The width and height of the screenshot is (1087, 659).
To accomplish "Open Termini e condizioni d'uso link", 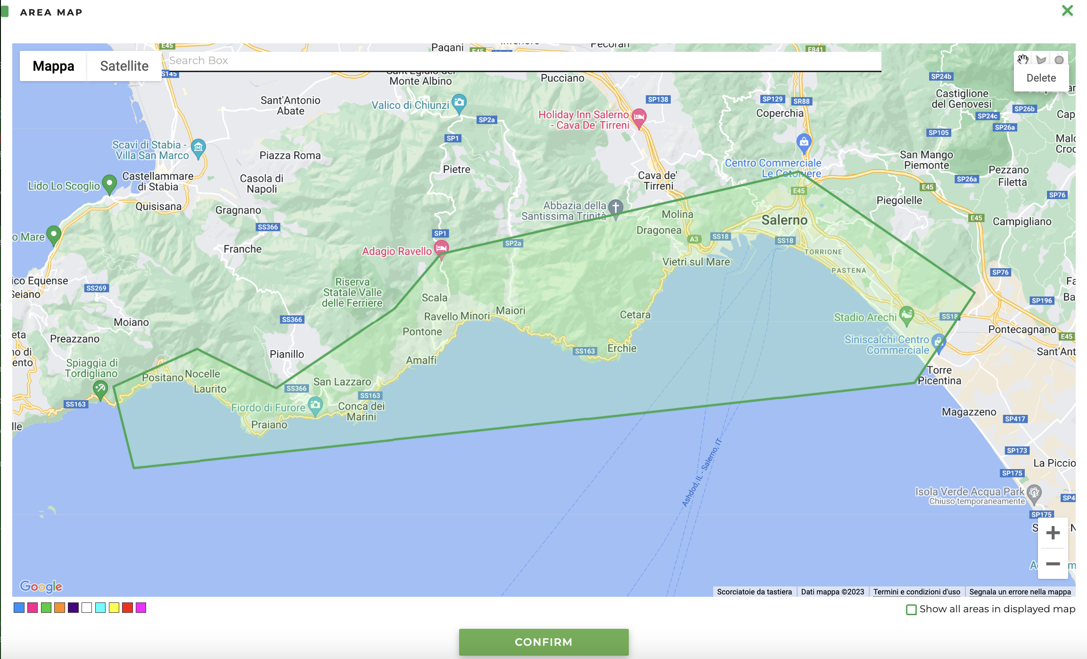I will pos(916,592).
